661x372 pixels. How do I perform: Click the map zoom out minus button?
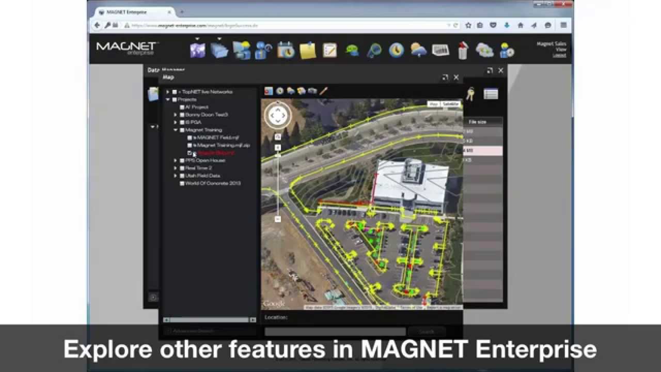coord(278,219)
